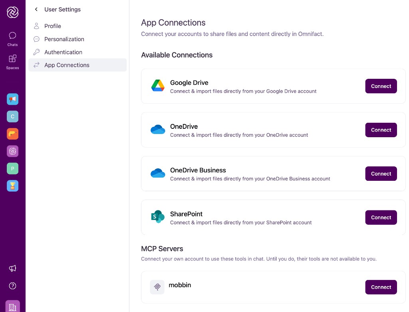Click the mobbin server name
This screenshot has height=312, width=409.
pyautogui.click(x=180, y=285)
